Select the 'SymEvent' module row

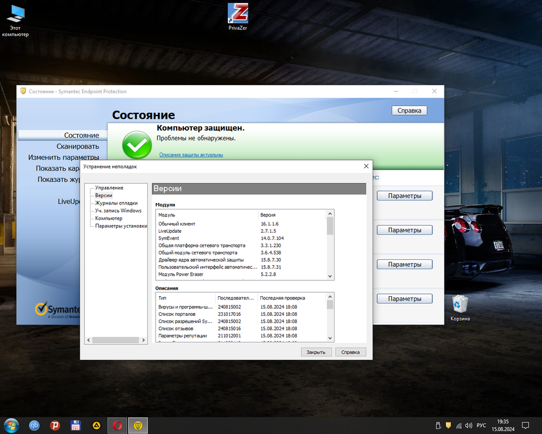point(241,238)
